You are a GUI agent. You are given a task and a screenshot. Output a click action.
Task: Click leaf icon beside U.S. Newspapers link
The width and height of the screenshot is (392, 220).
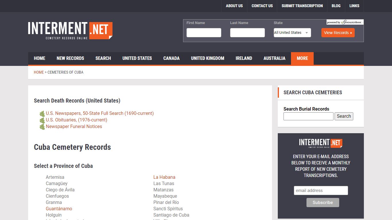[x=42, y=114]
